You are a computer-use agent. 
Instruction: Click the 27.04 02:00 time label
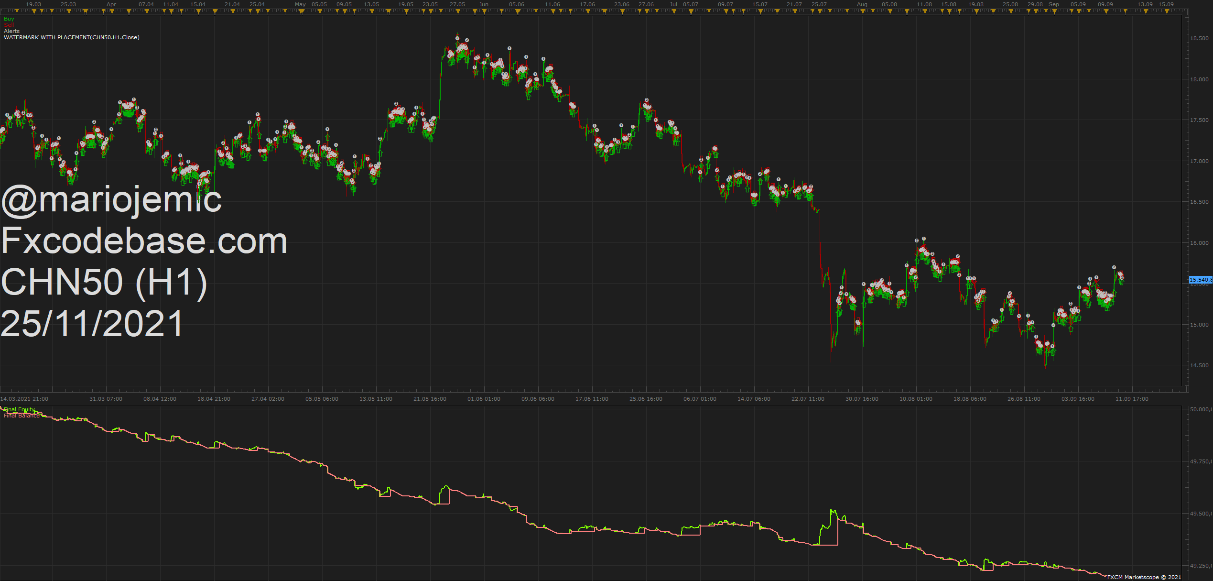click(x=268, y=399)
